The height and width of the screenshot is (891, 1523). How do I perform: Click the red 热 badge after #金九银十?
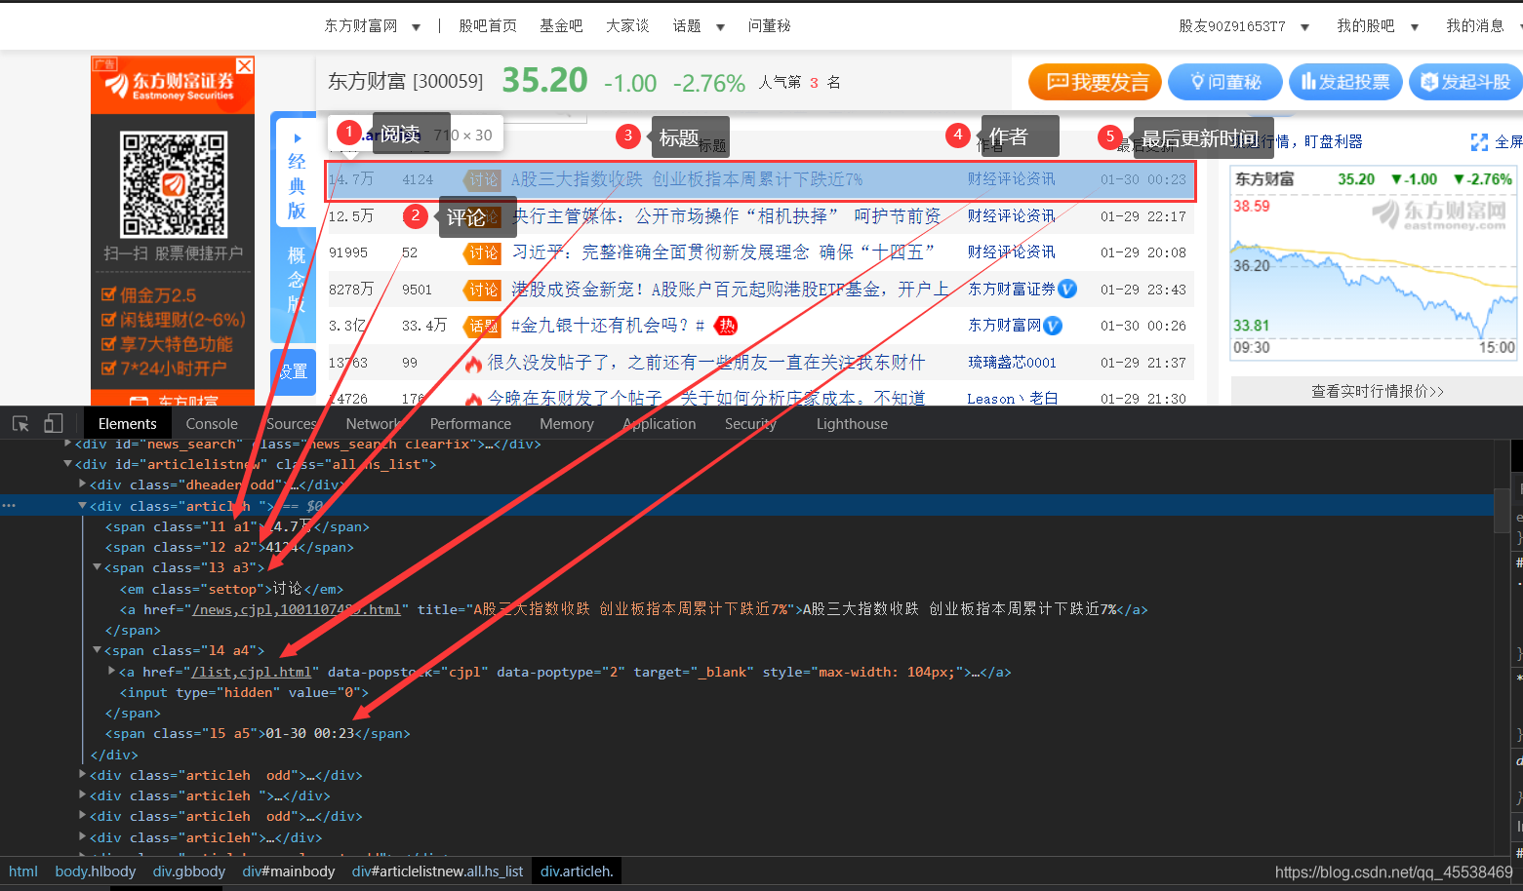[726, 326]
